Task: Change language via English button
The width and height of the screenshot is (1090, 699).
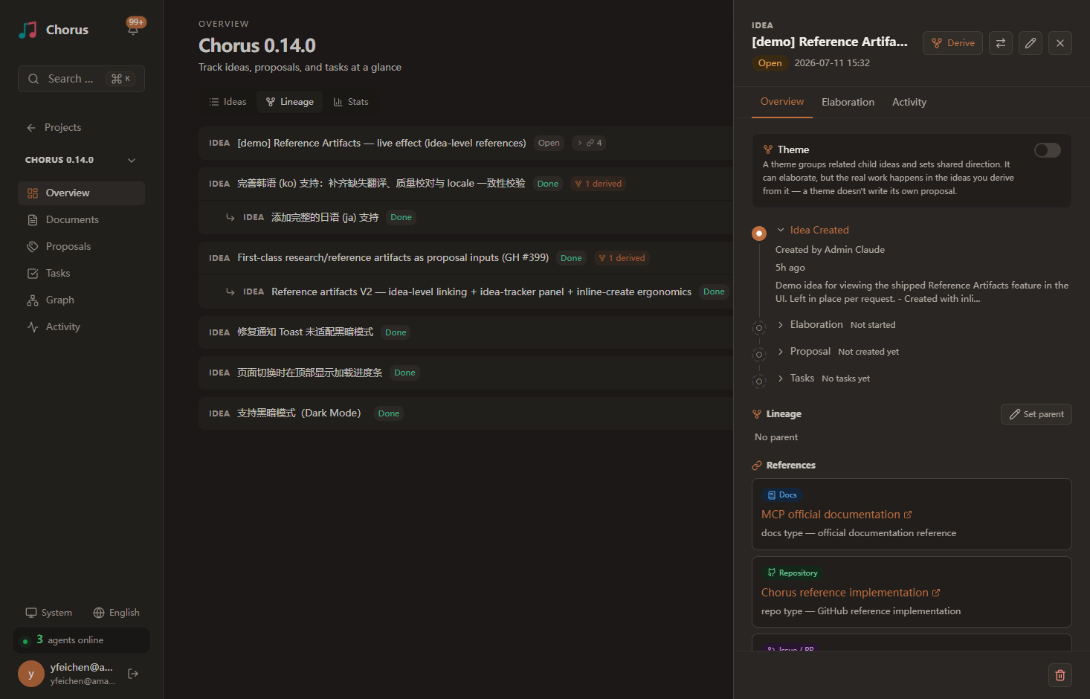Action: tap(116, 613)
